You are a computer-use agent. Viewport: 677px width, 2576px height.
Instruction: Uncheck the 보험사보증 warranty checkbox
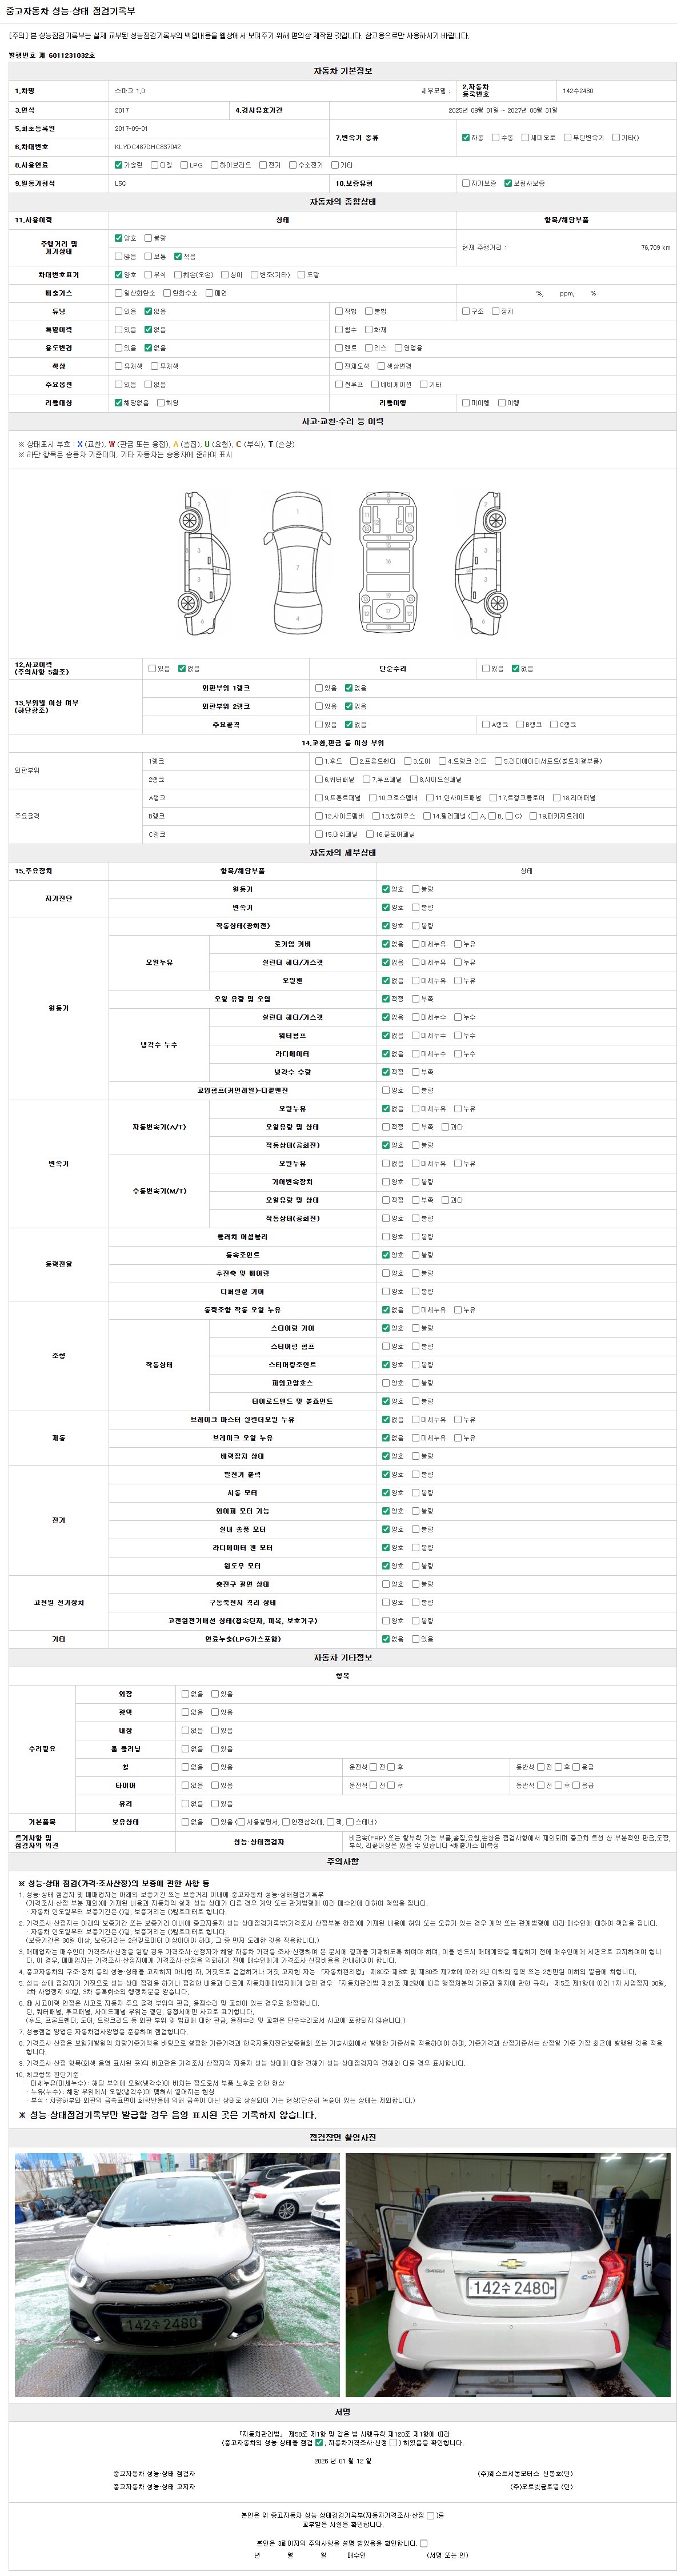click(x=508, y=183)
